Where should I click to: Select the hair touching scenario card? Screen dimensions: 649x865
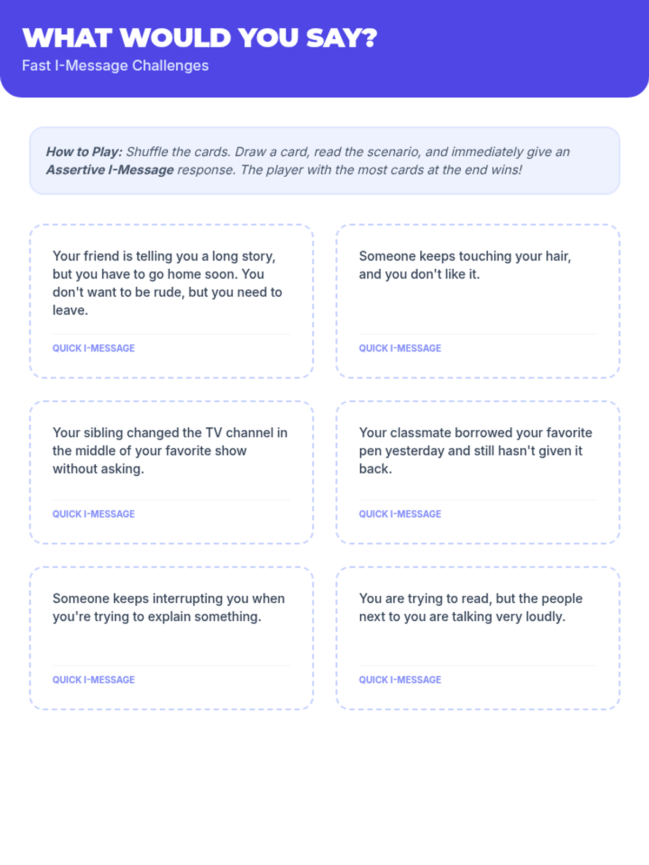pyautogui.click(x=478, y=301)
